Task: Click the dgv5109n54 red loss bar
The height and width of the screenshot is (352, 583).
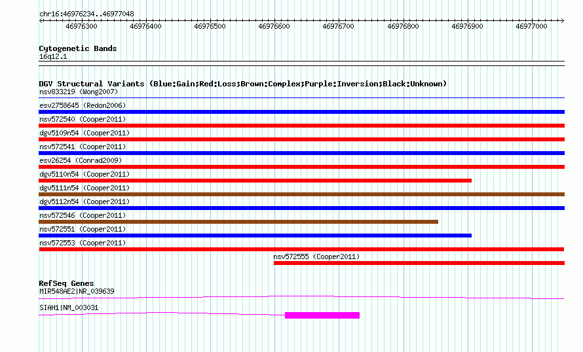Action: coord(301,139)
